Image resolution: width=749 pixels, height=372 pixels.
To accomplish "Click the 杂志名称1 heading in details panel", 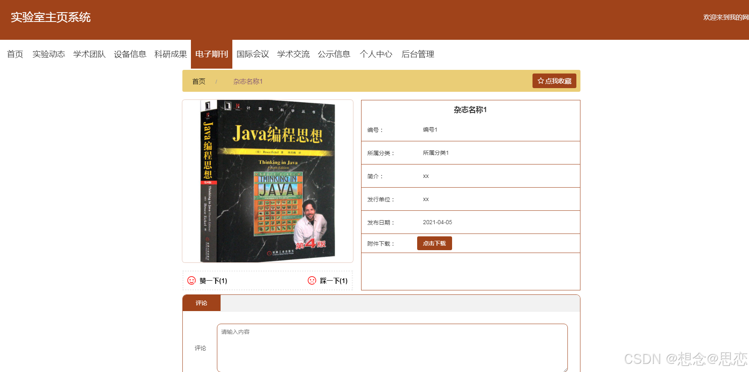I will coord(470,110).
